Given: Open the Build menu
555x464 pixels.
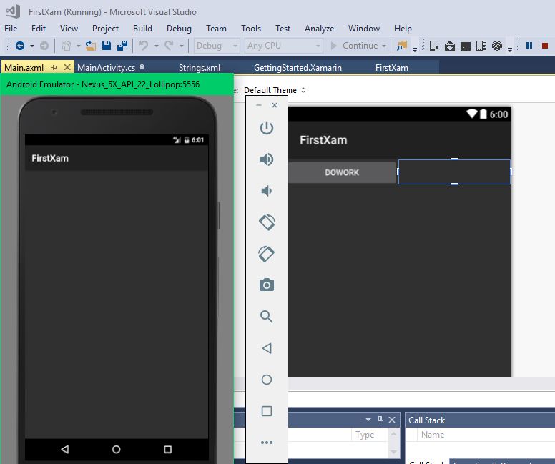Looking at the screenshot, I should [x=142, y=29].
